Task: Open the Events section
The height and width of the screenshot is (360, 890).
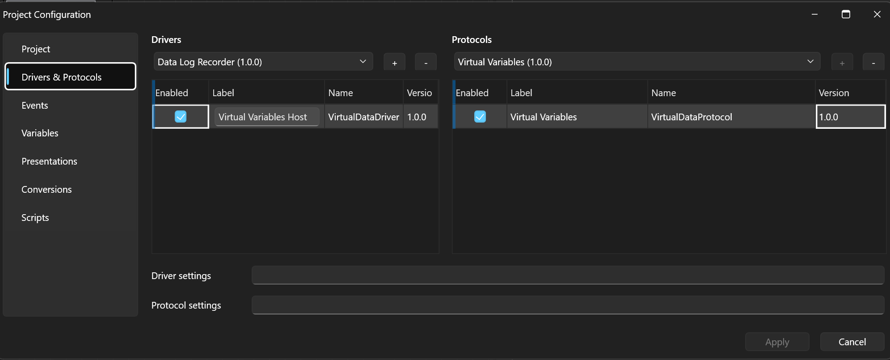Action: [71, 105]
